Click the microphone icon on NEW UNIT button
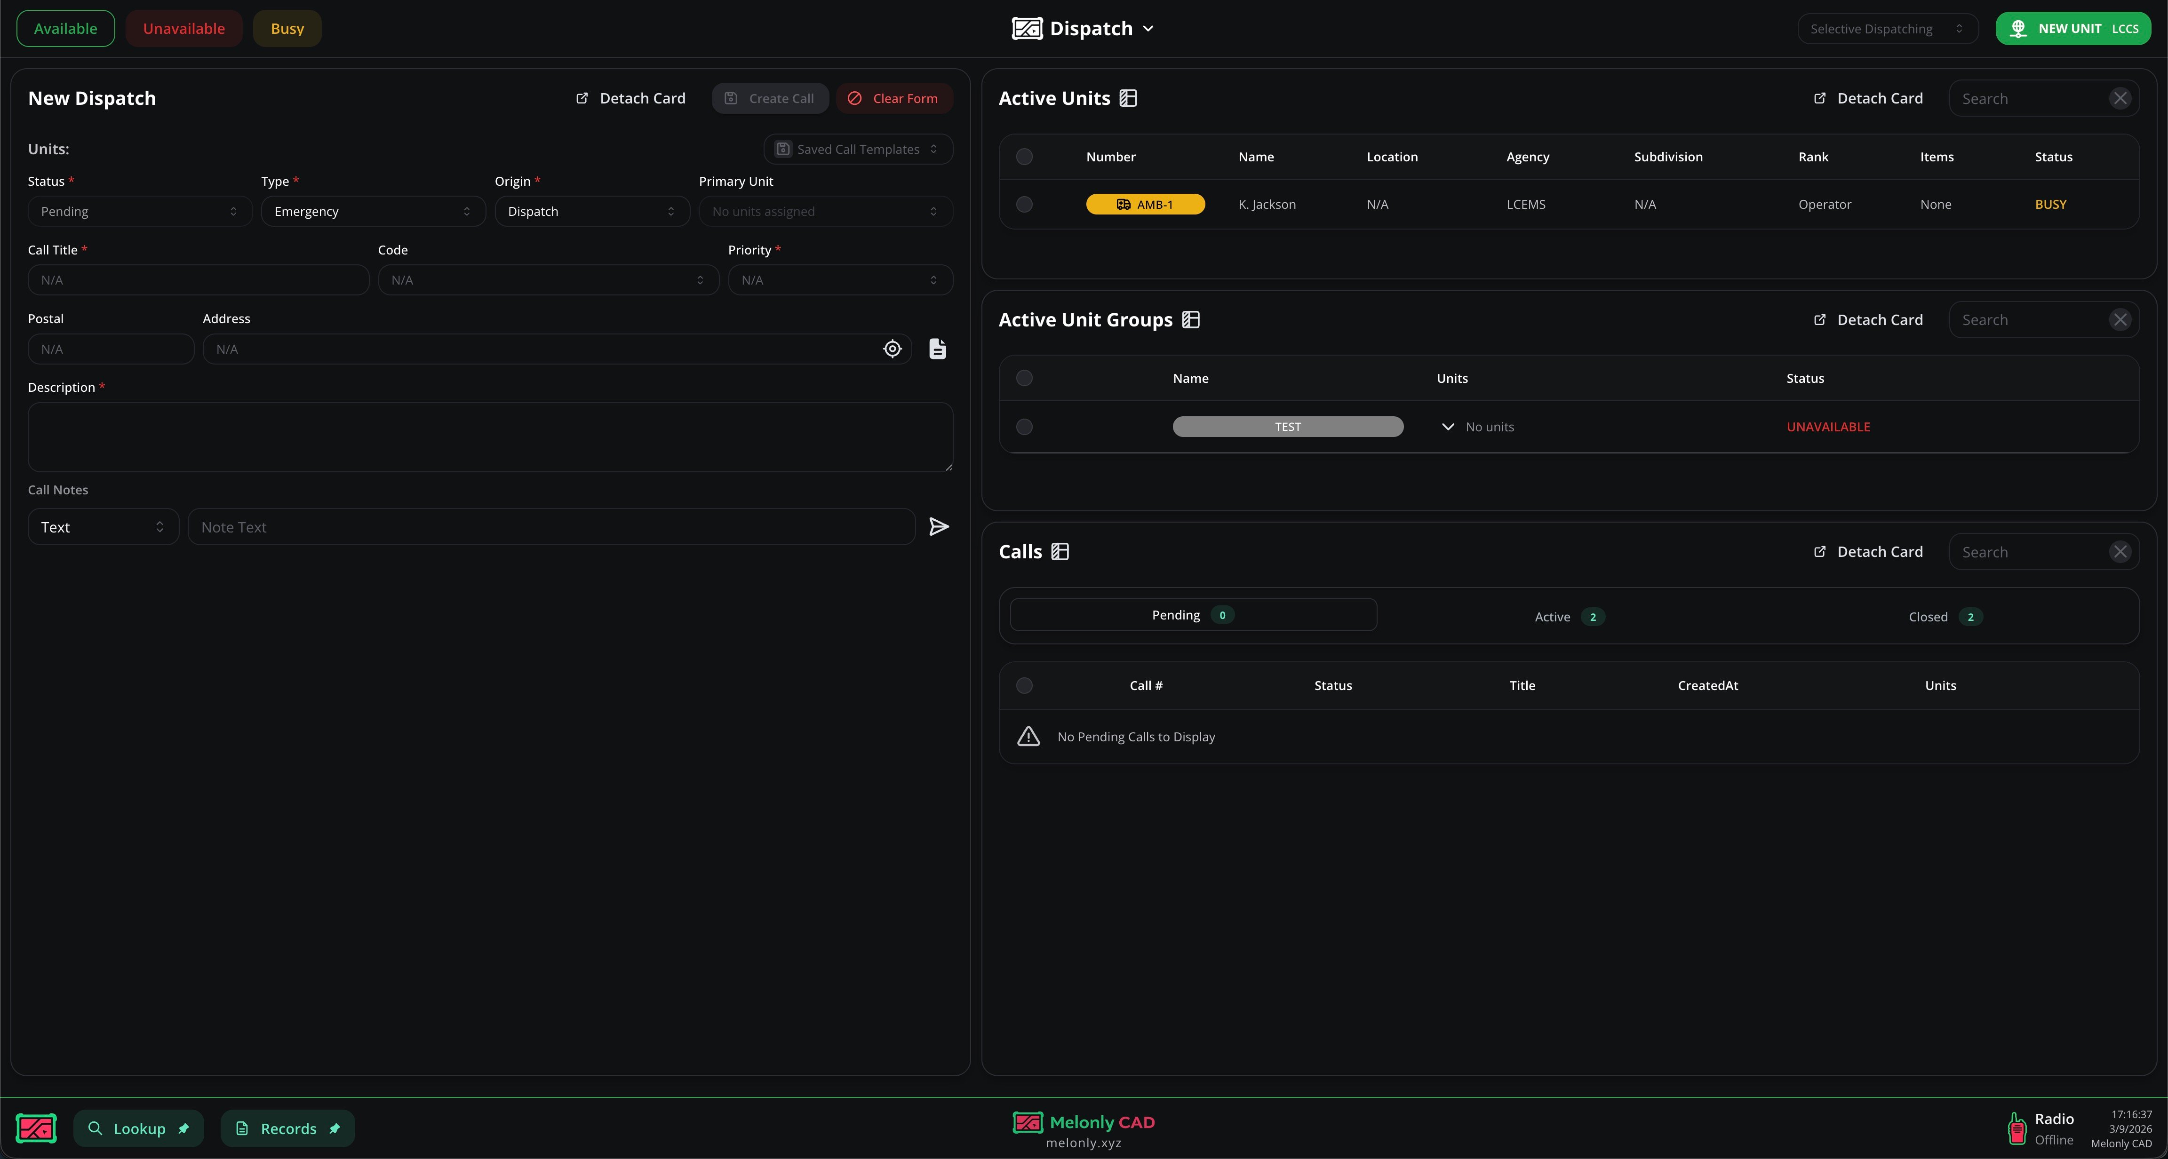Screen dimensions: 2168x1159 point(2018,29)
